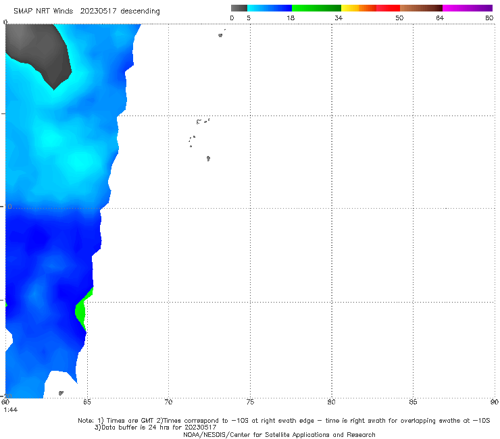Click the color bar label '18'
The image size is (500, 439).
291,18
